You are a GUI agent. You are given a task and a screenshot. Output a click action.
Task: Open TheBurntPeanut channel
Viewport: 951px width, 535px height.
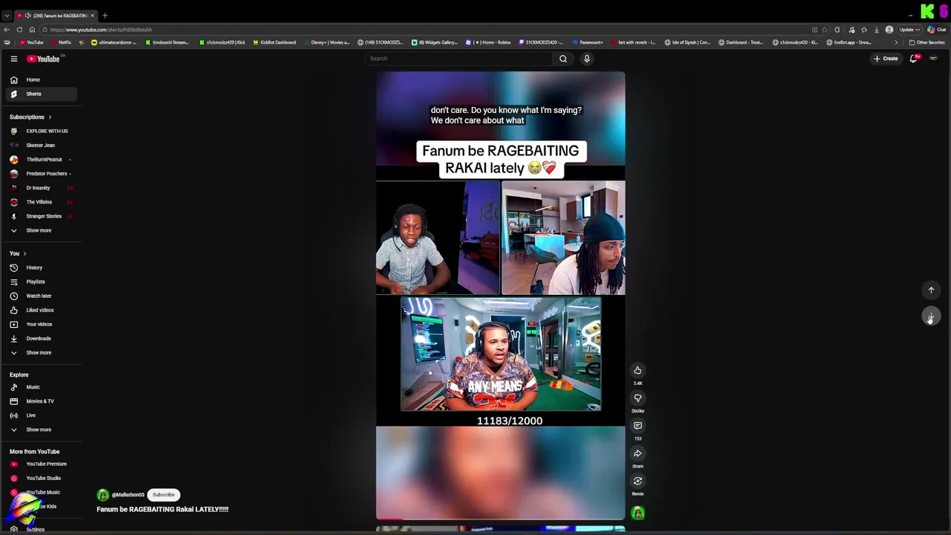coord(44,160)
